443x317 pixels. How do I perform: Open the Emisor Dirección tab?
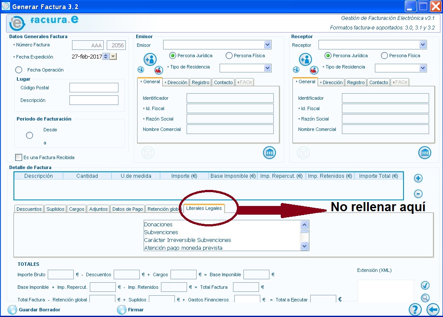pos(176,82)
